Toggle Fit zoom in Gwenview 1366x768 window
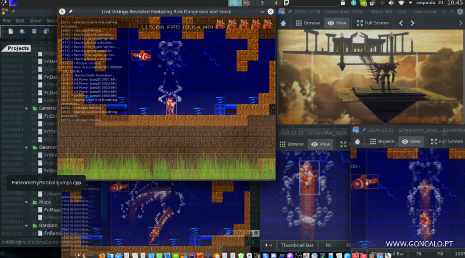 (419, 254)
